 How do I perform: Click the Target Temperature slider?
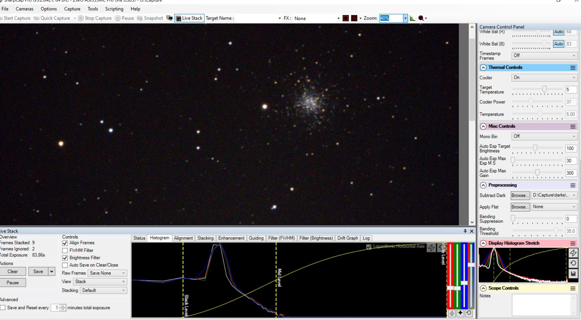[537, 90]
